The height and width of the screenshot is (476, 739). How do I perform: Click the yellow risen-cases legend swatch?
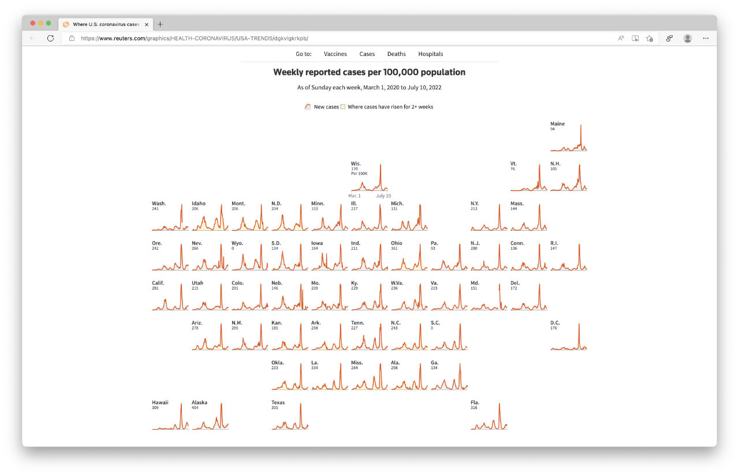point(343,107)
